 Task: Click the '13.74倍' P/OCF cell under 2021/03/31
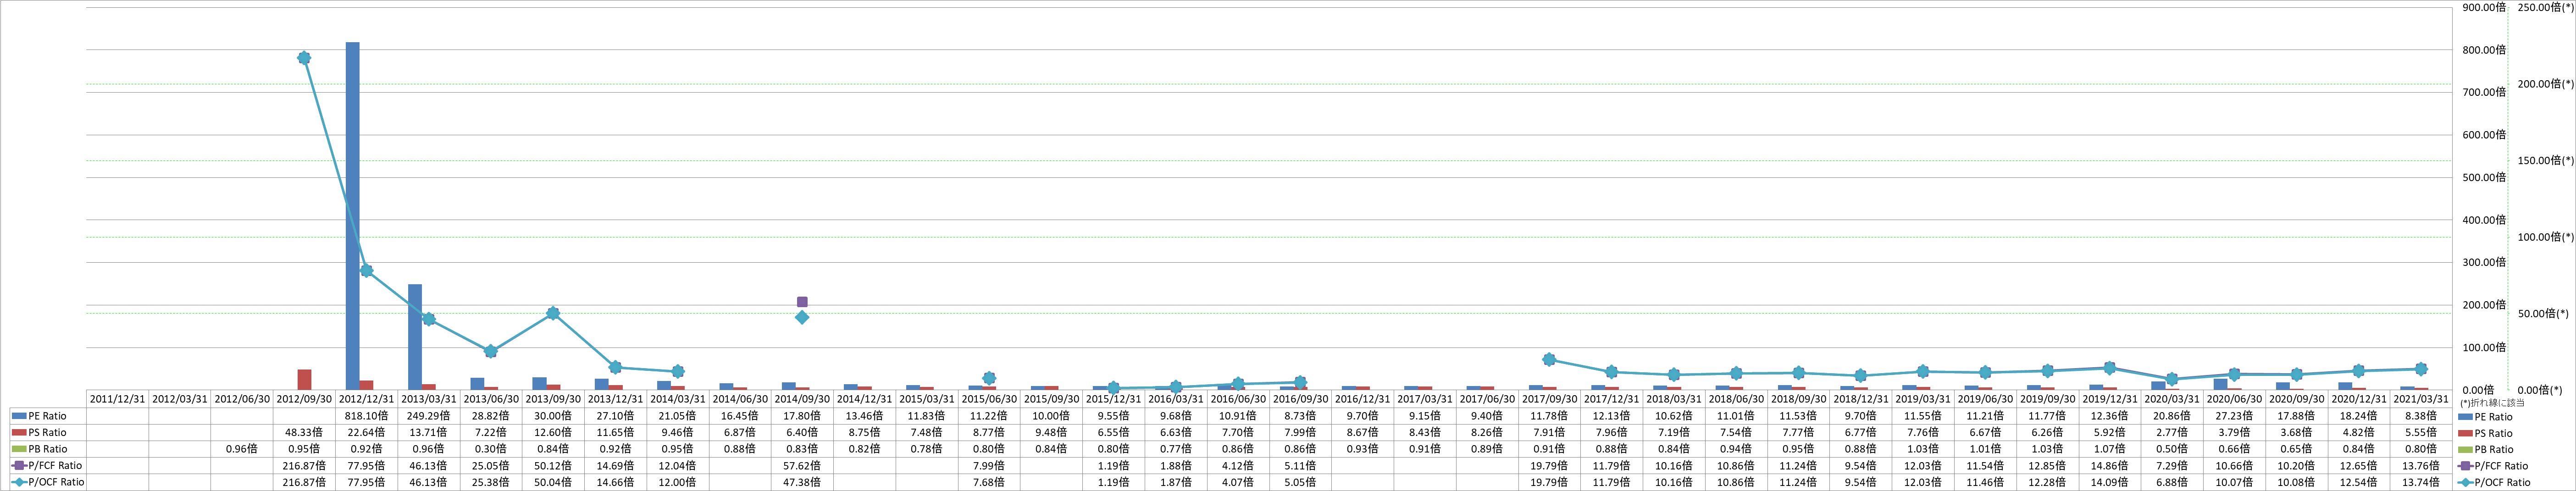[x=2421, y=482]
